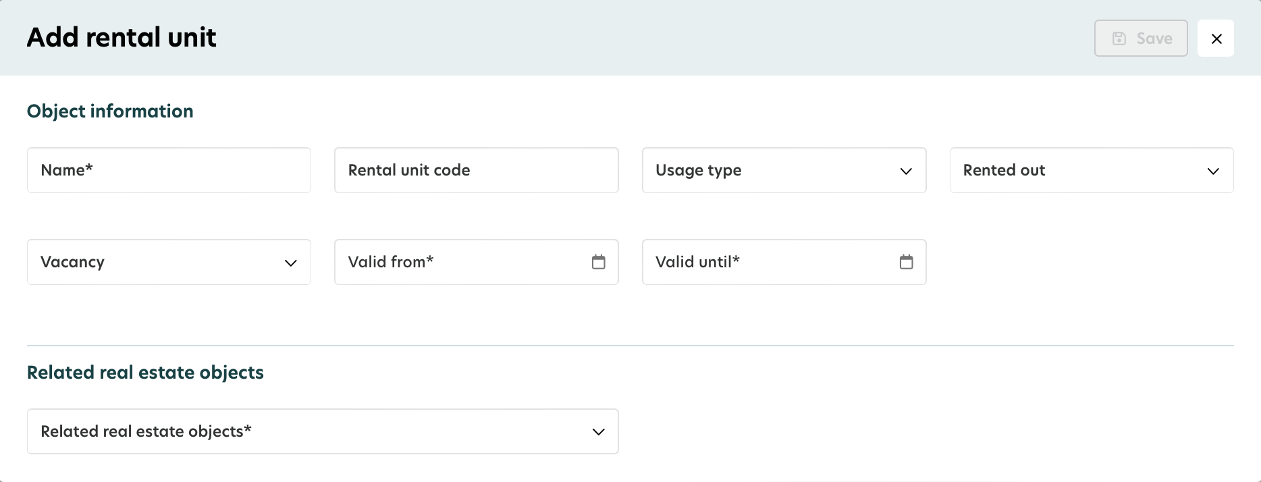Open the Valid from calendar picker icon
This screenshot has width=1261, height=482.
598,262
